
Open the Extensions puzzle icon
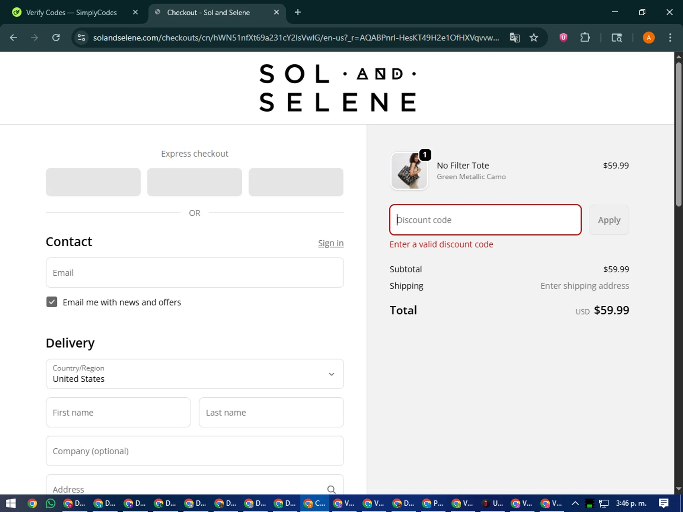click(585, 38)
